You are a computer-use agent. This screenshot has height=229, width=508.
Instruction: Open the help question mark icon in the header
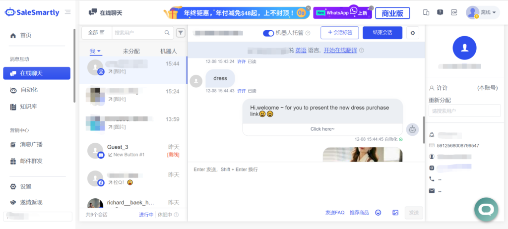pos(440,12)
